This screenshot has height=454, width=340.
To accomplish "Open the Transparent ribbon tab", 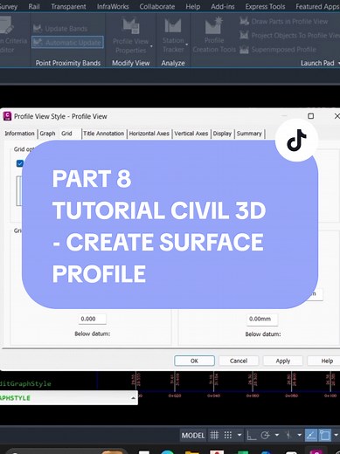I will 68,6.
